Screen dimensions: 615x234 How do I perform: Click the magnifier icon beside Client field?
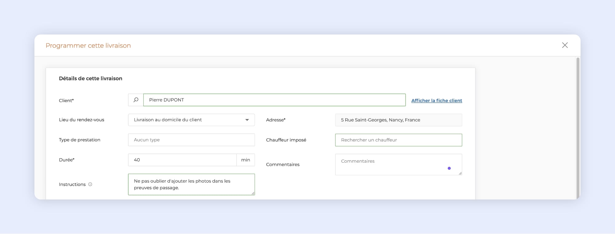pyautogui.click(x=136, y=100)
